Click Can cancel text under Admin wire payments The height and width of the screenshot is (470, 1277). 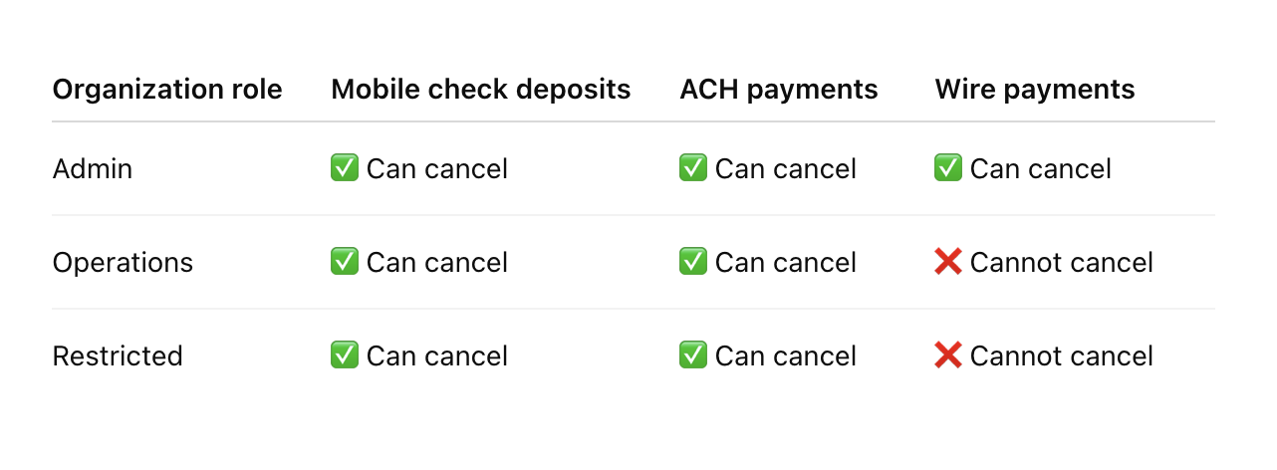(1041, 169)
